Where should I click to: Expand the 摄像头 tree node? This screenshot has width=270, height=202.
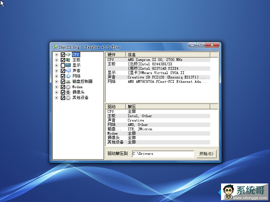(x=56, y=92)
